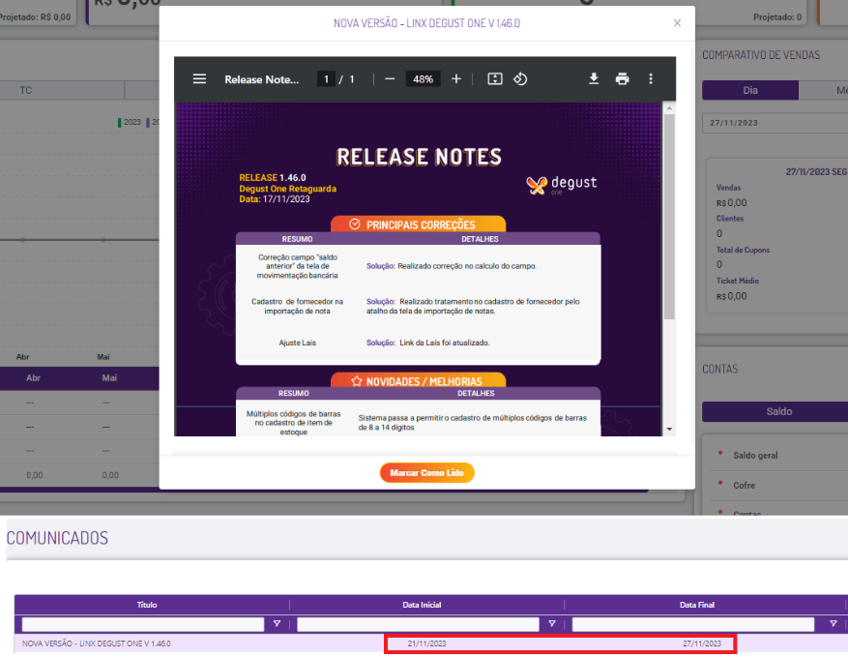The width and height of the screenshot is (848, 658).
Task: Click the 2023 legend entry in chart
Action: (130, 122)
